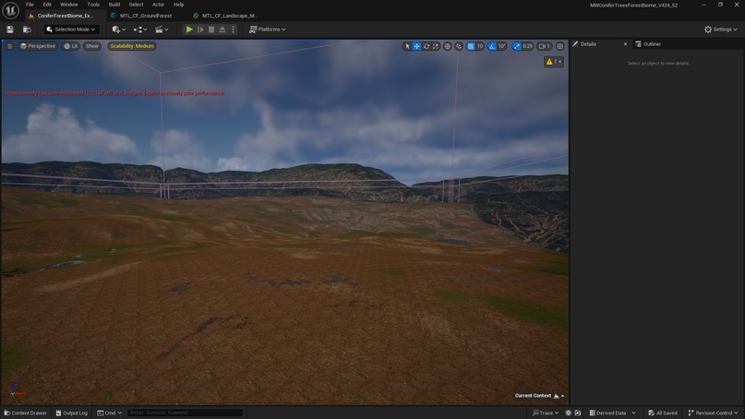745x419 pixels.
Task: Click the skip frame advance button
Action: pos(200,30)
